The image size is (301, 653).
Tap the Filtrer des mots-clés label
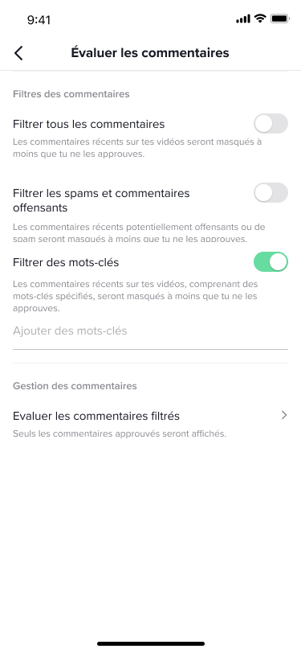pos(66,262)
